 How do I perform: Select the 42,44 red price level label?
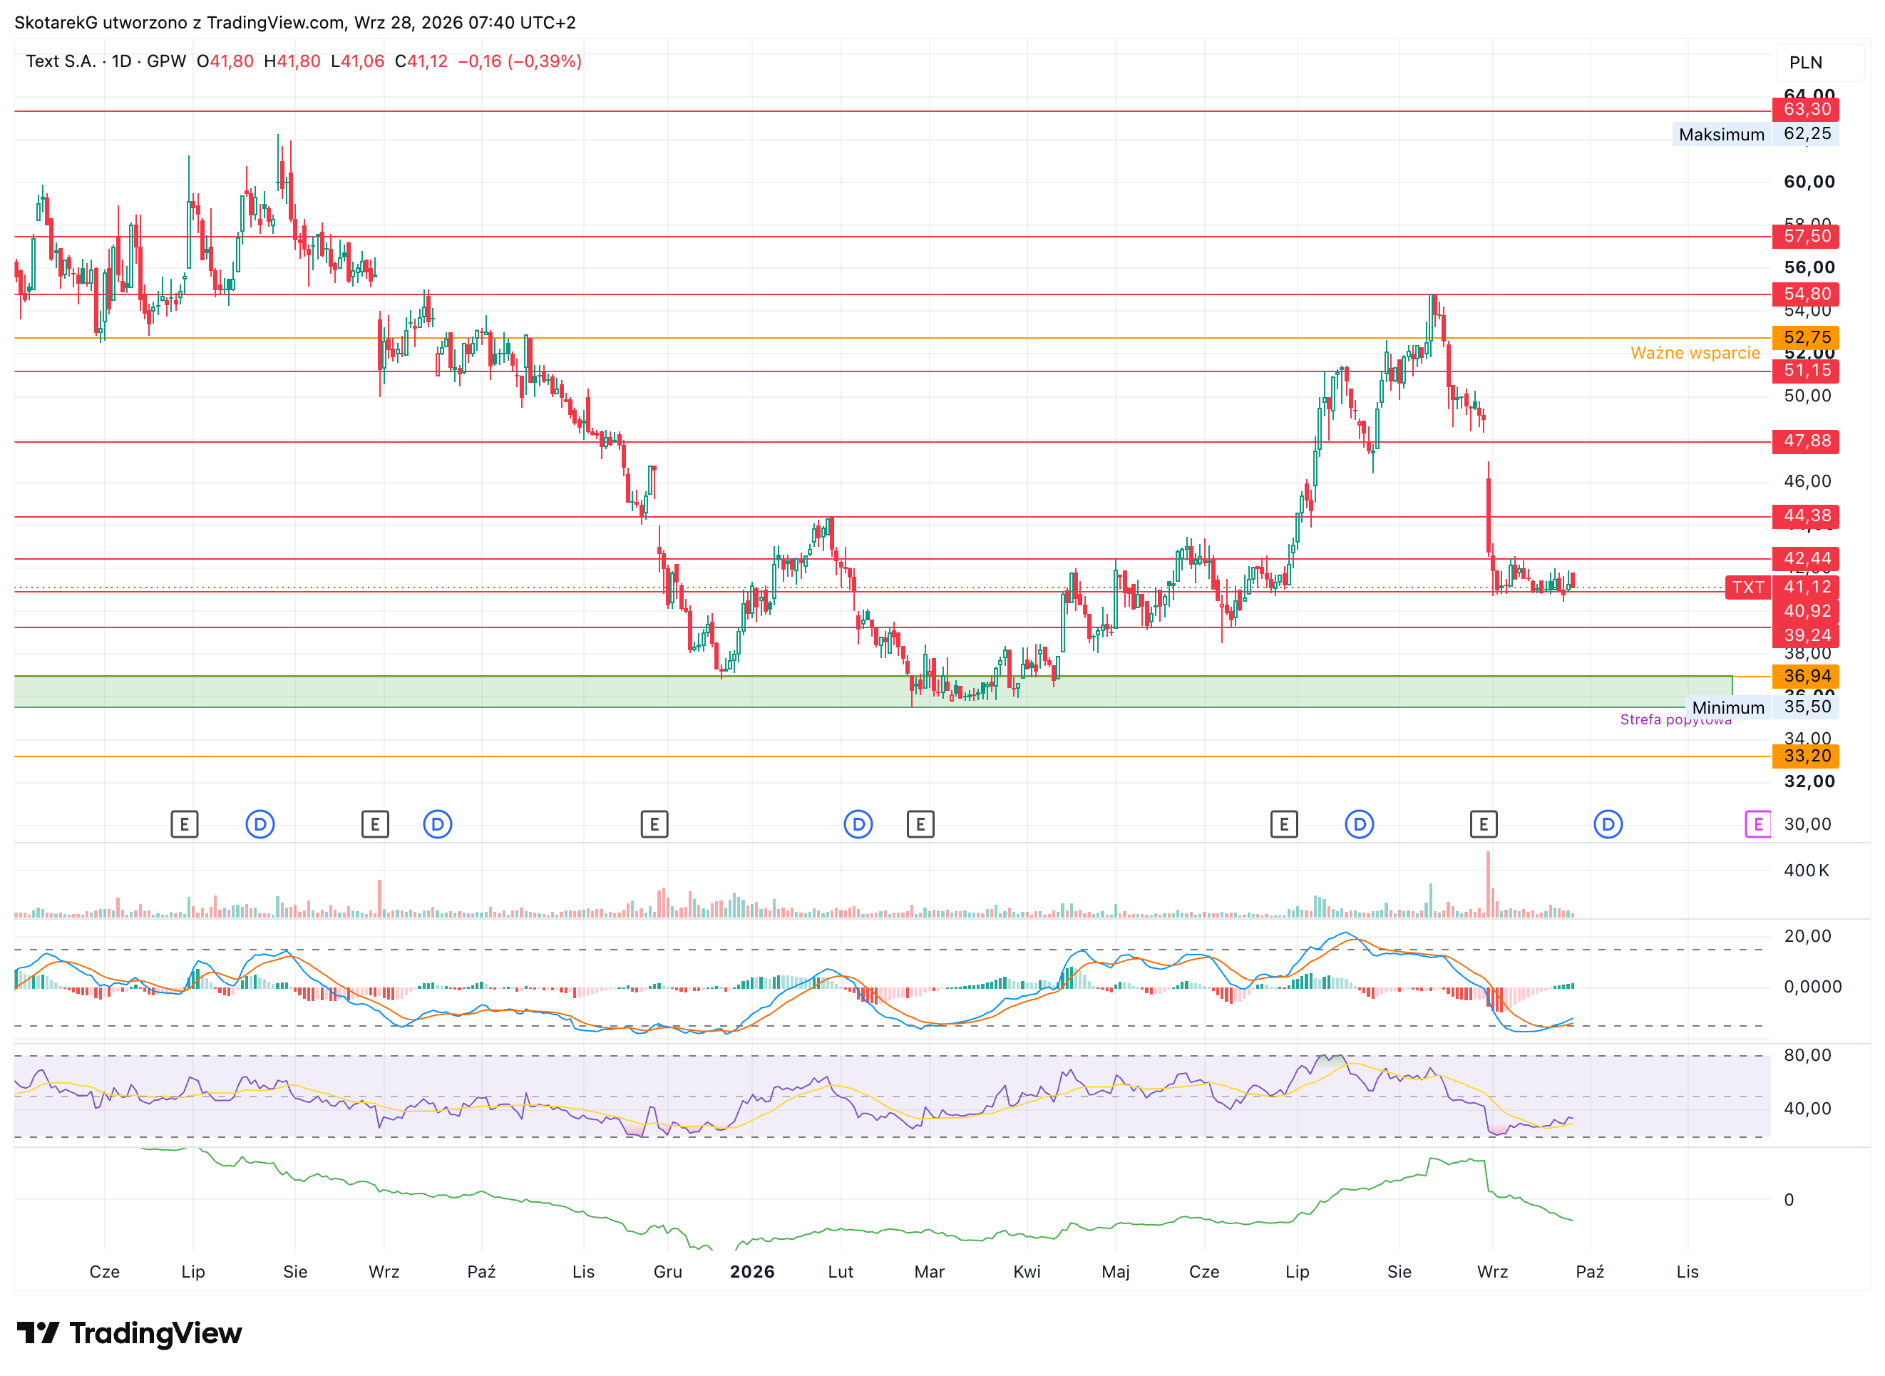tap(1806, 559)
